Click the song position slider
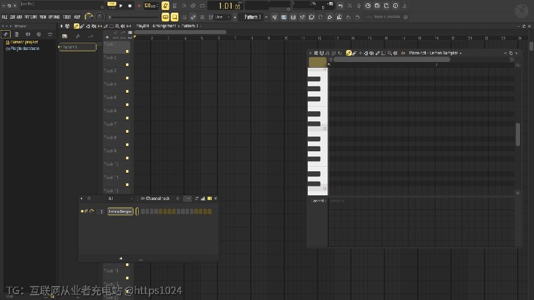Image resolution: width=534 pixels, height=300 pixels. click(x=134, y=17)
